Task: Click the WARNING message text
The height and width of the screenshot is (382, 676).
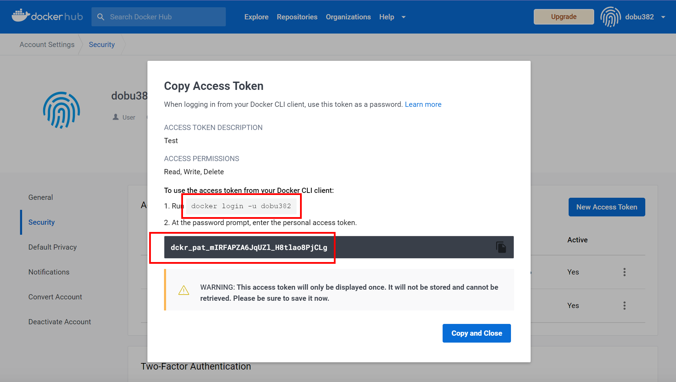Action: click(x=349, y=292)
